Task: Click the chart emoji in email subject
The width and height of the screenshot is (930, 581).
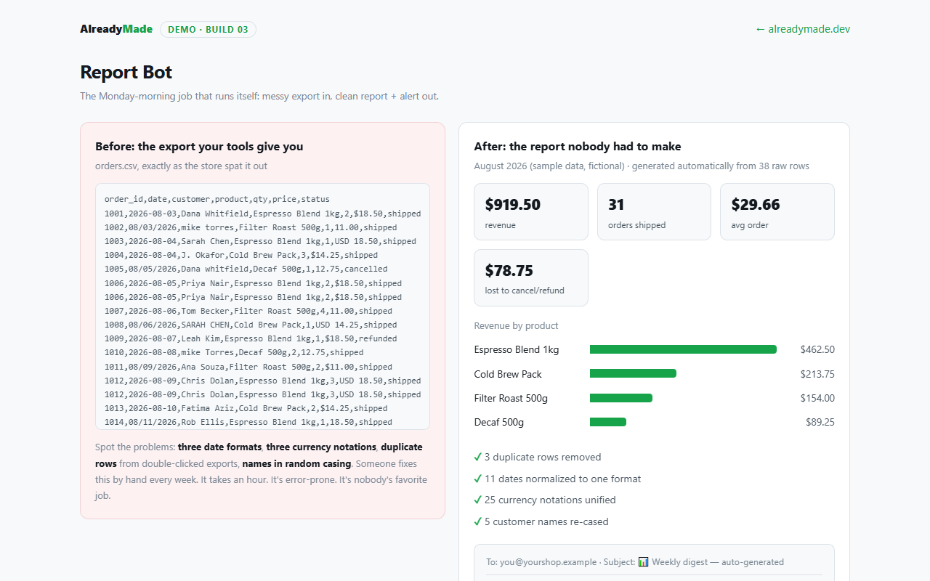Action: (644, 561)
